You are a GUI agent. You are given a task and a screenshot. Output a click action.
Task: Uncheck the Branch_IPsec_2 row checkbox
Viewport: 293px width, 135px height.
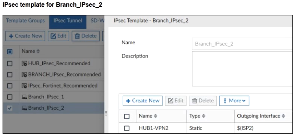pos(10,108)
